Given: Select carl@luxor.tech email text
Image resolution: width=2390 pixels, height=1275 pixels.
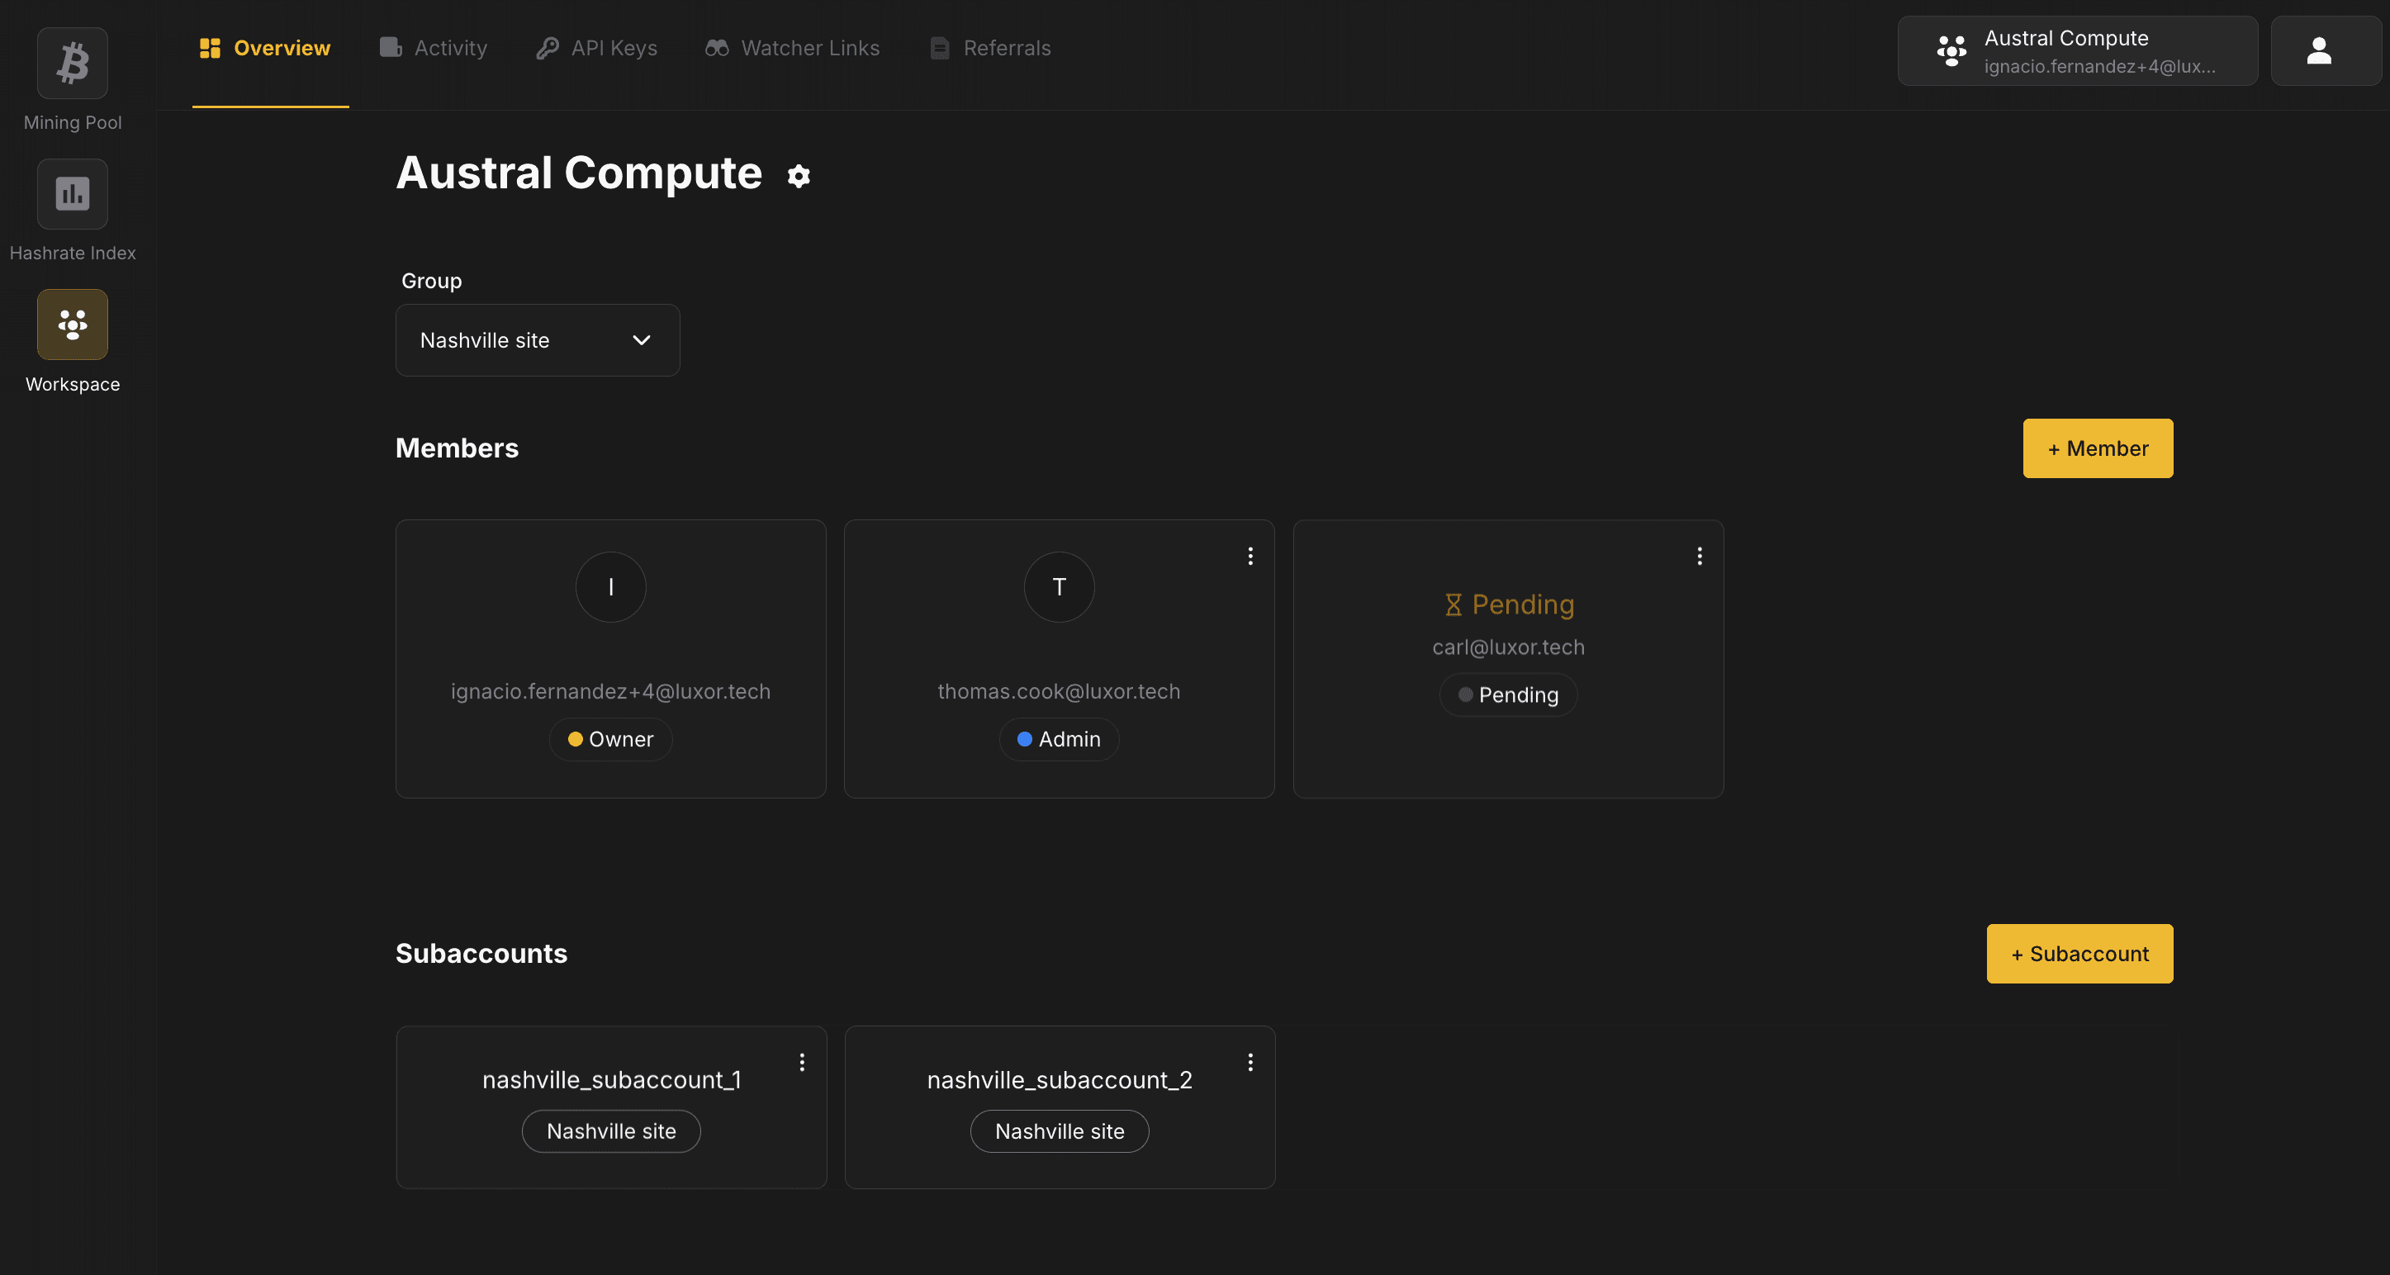Looking at the screenshot, I should coord(1508,647).
